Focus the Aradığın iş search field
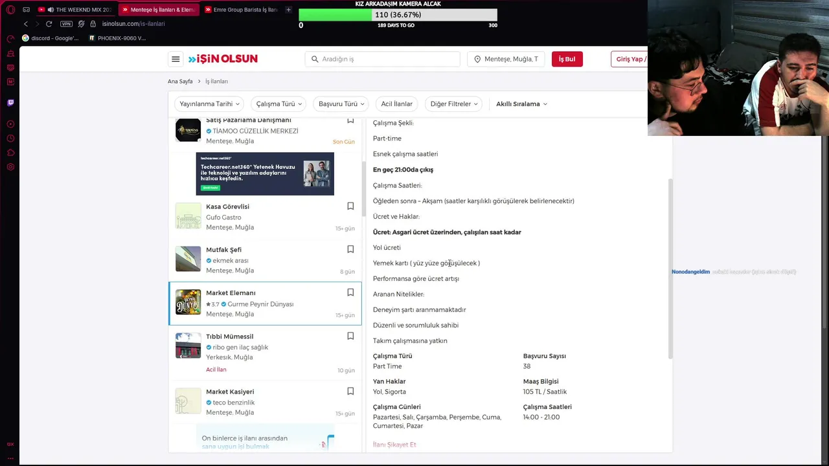This screenshot has height=466, width=829. click(382, 59)
